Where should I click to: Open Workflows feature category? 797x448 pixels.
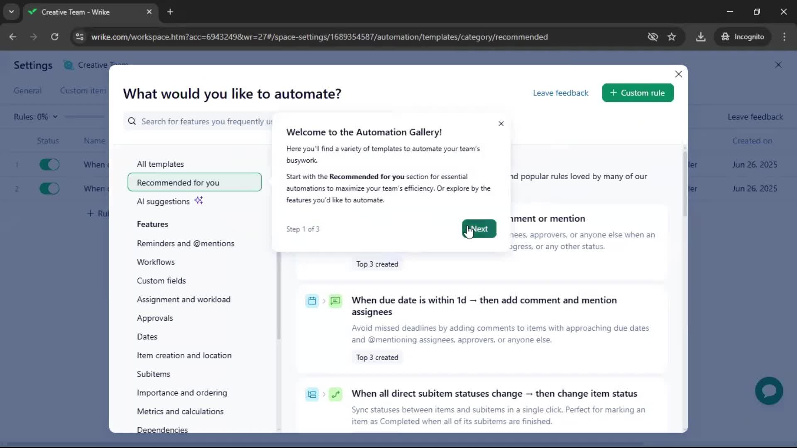(156, 262)
